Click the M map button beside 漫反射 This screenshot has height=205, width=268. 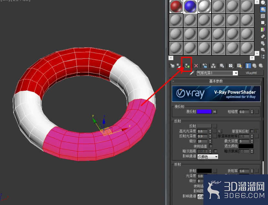click(215, 112)
